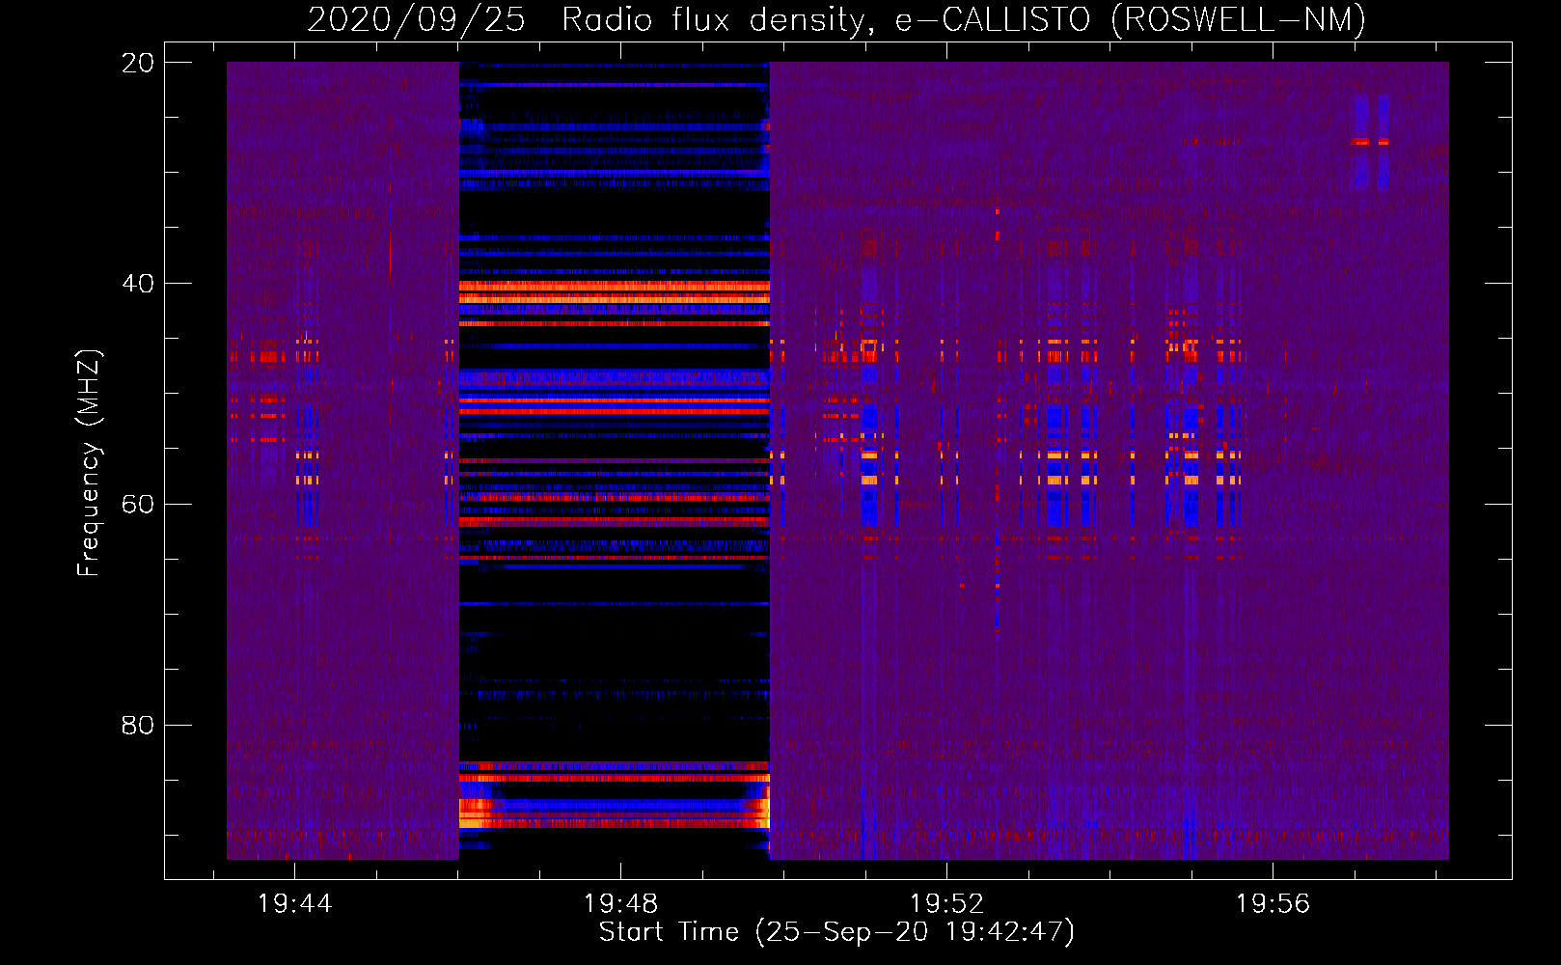Screen dimensions: 1561x965
Task: Click the '19:52' time tick label
Action: (946, 903)
